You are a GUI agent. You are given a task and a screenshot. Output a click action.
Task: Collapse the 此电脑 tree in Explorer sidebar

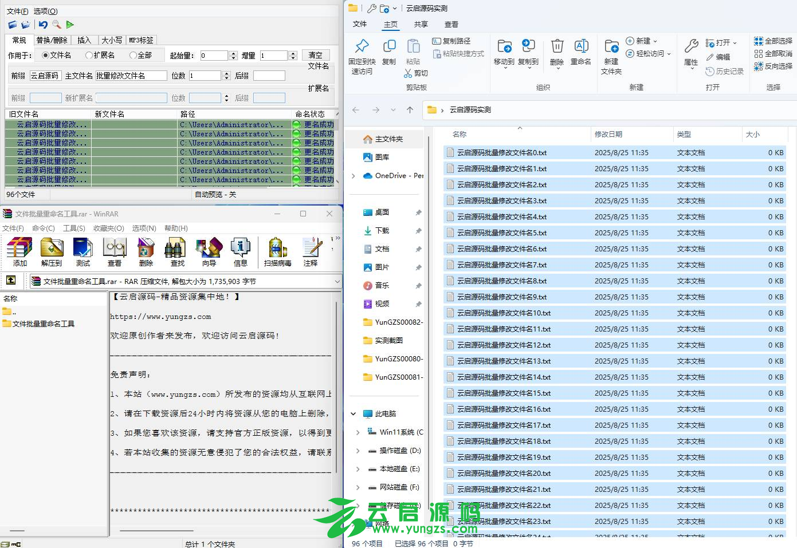(353, 413)
